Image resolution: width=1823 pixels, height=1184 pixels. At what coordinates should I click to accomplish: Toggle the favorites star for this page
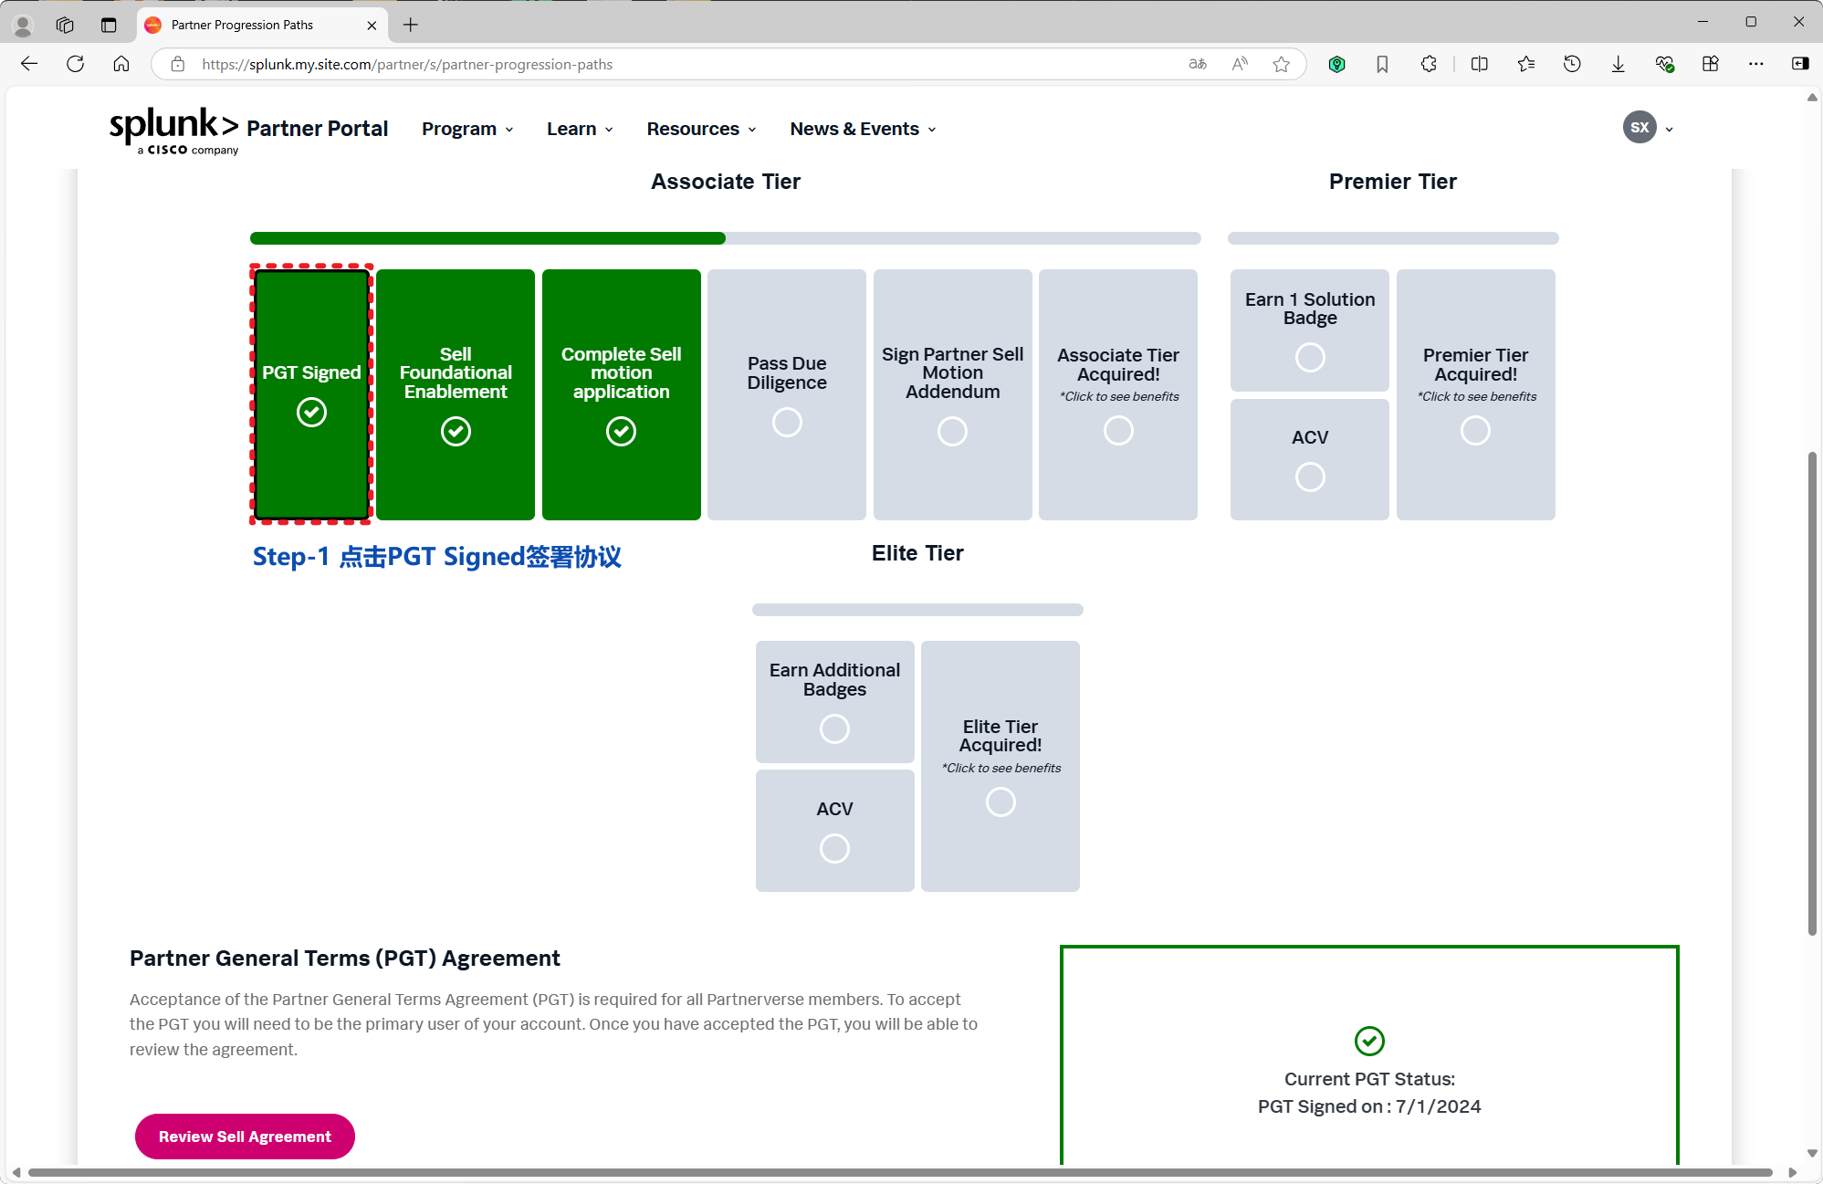1281,64
